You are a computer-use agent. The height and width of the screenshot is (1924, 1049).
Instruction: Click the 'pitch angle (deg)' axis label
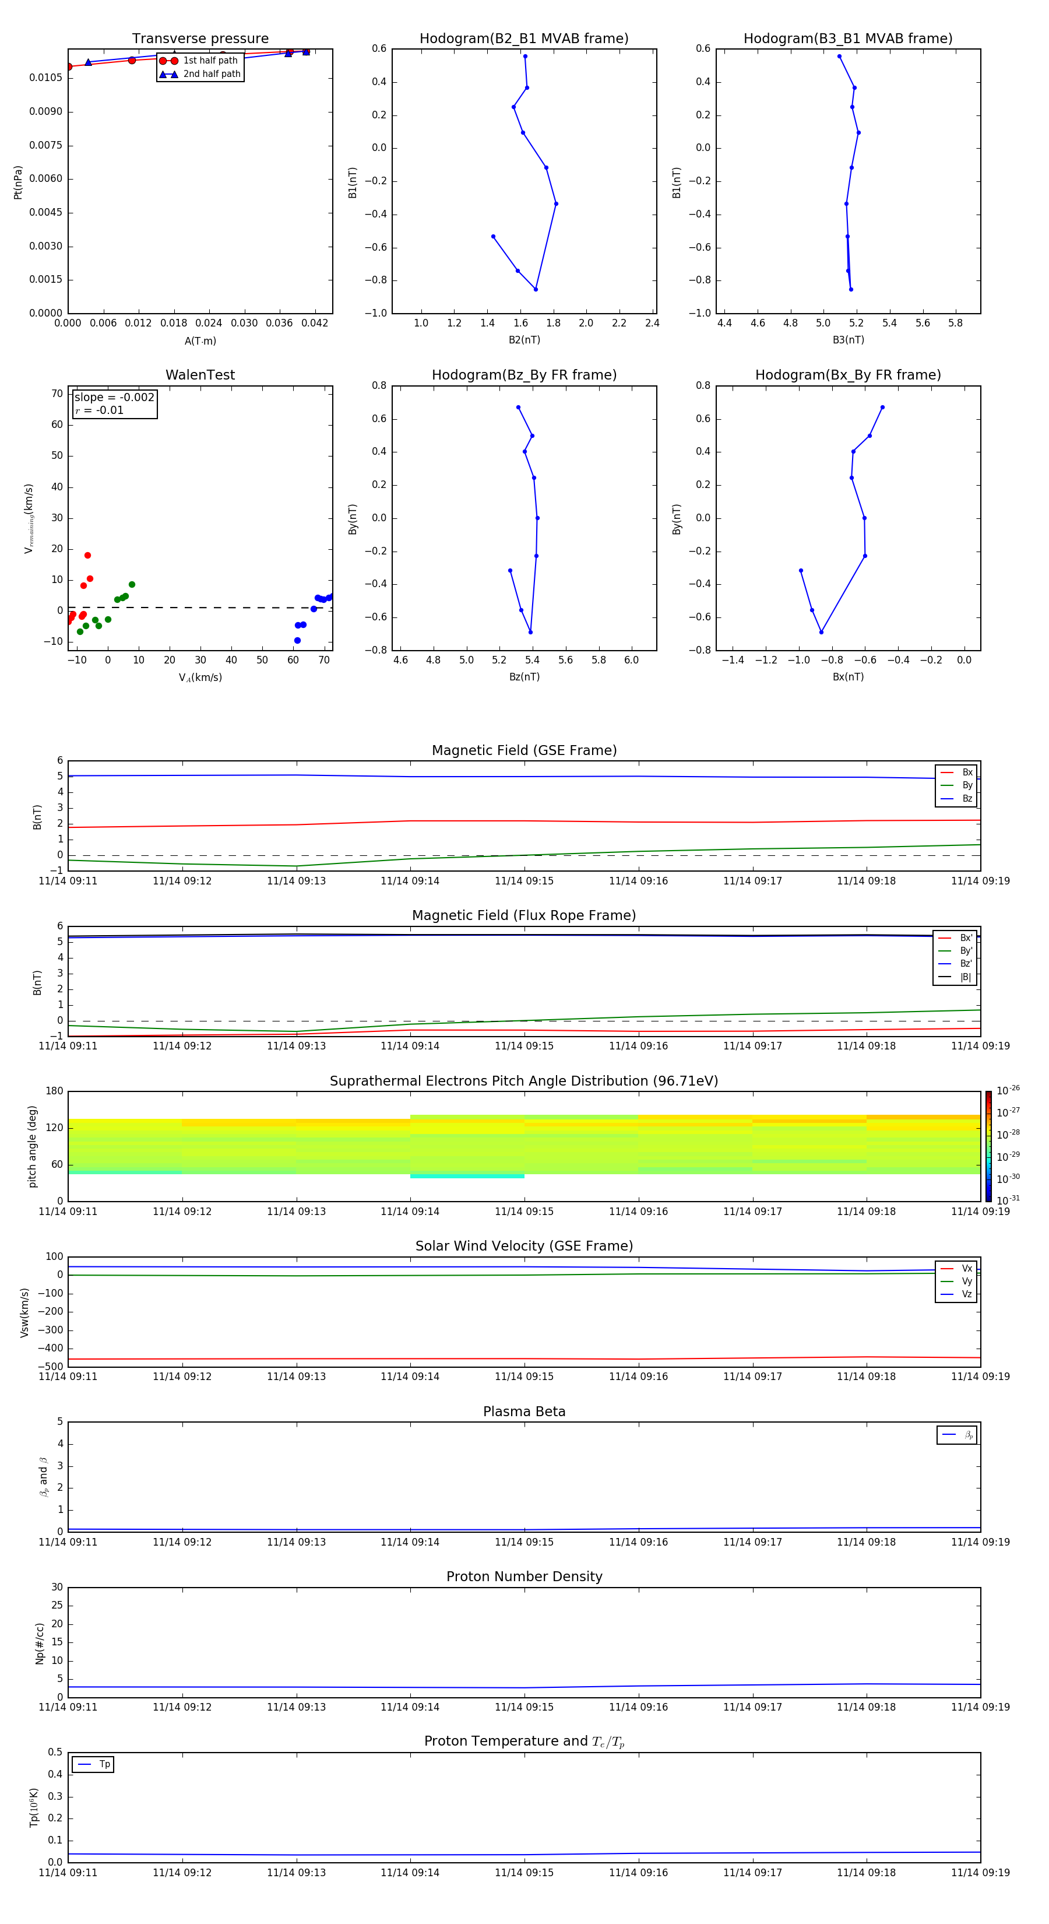tap(32, 1146)
